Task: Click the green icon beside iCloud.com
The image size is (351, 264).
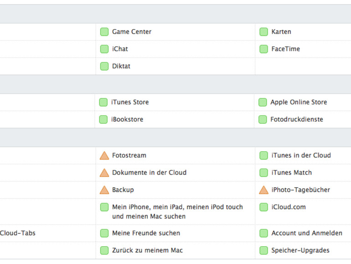Action: point(263,207)
